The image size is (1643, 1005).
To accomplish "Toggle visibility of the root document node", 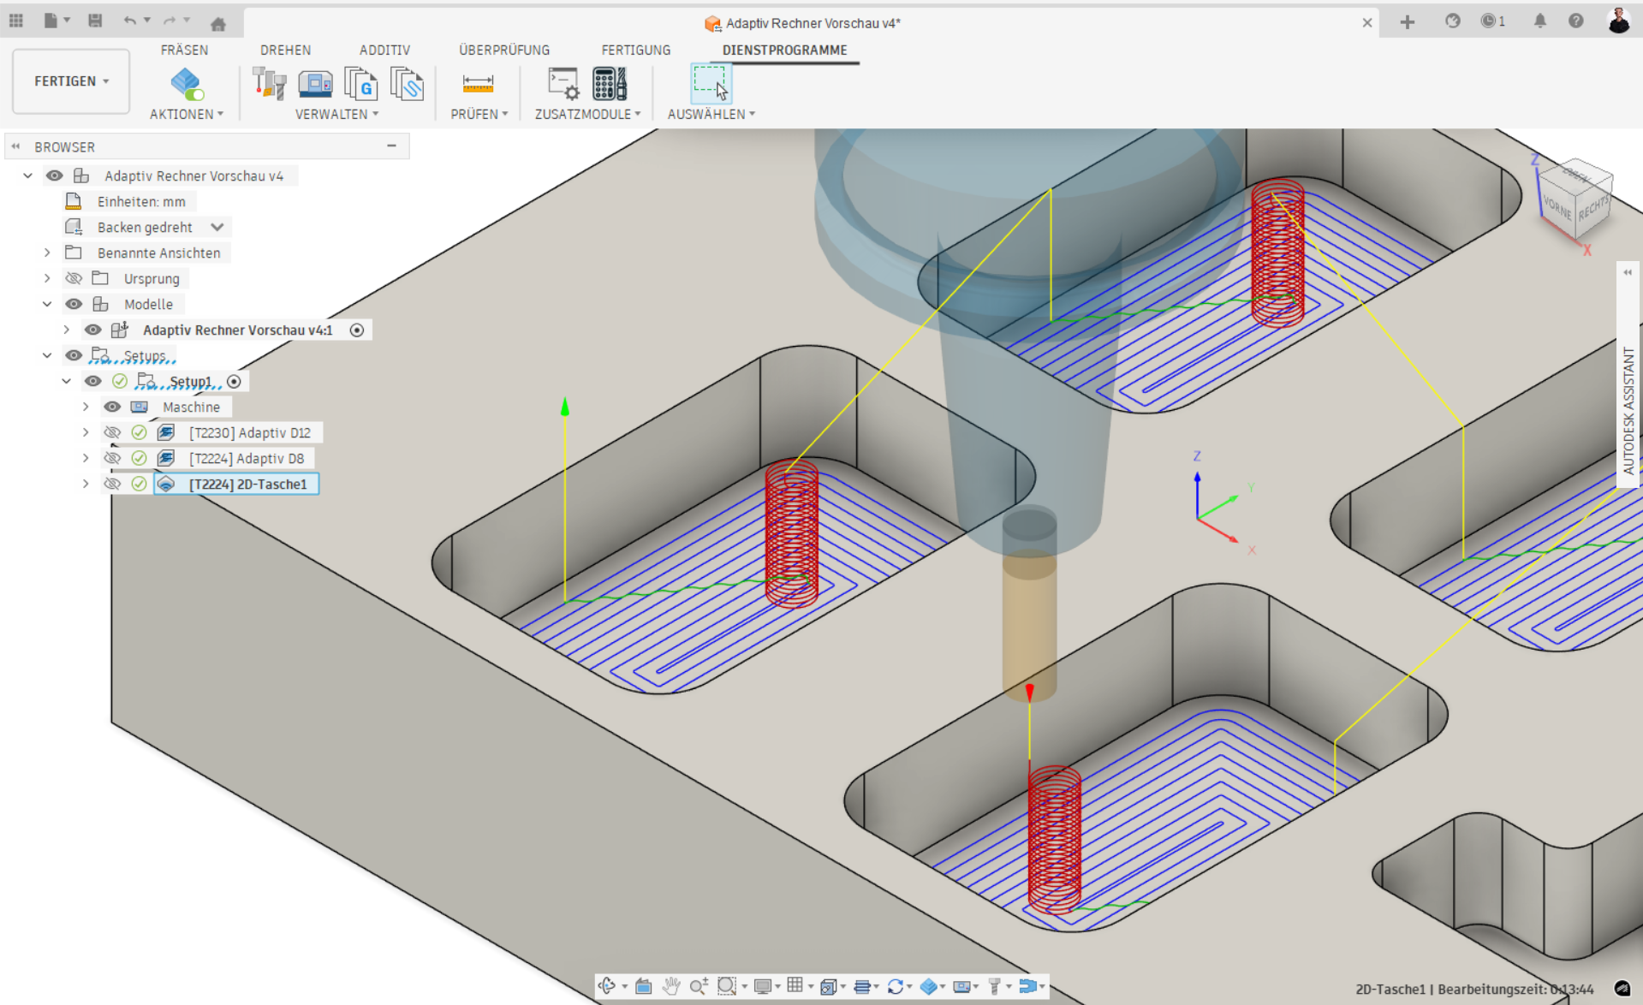I will 55,175.
